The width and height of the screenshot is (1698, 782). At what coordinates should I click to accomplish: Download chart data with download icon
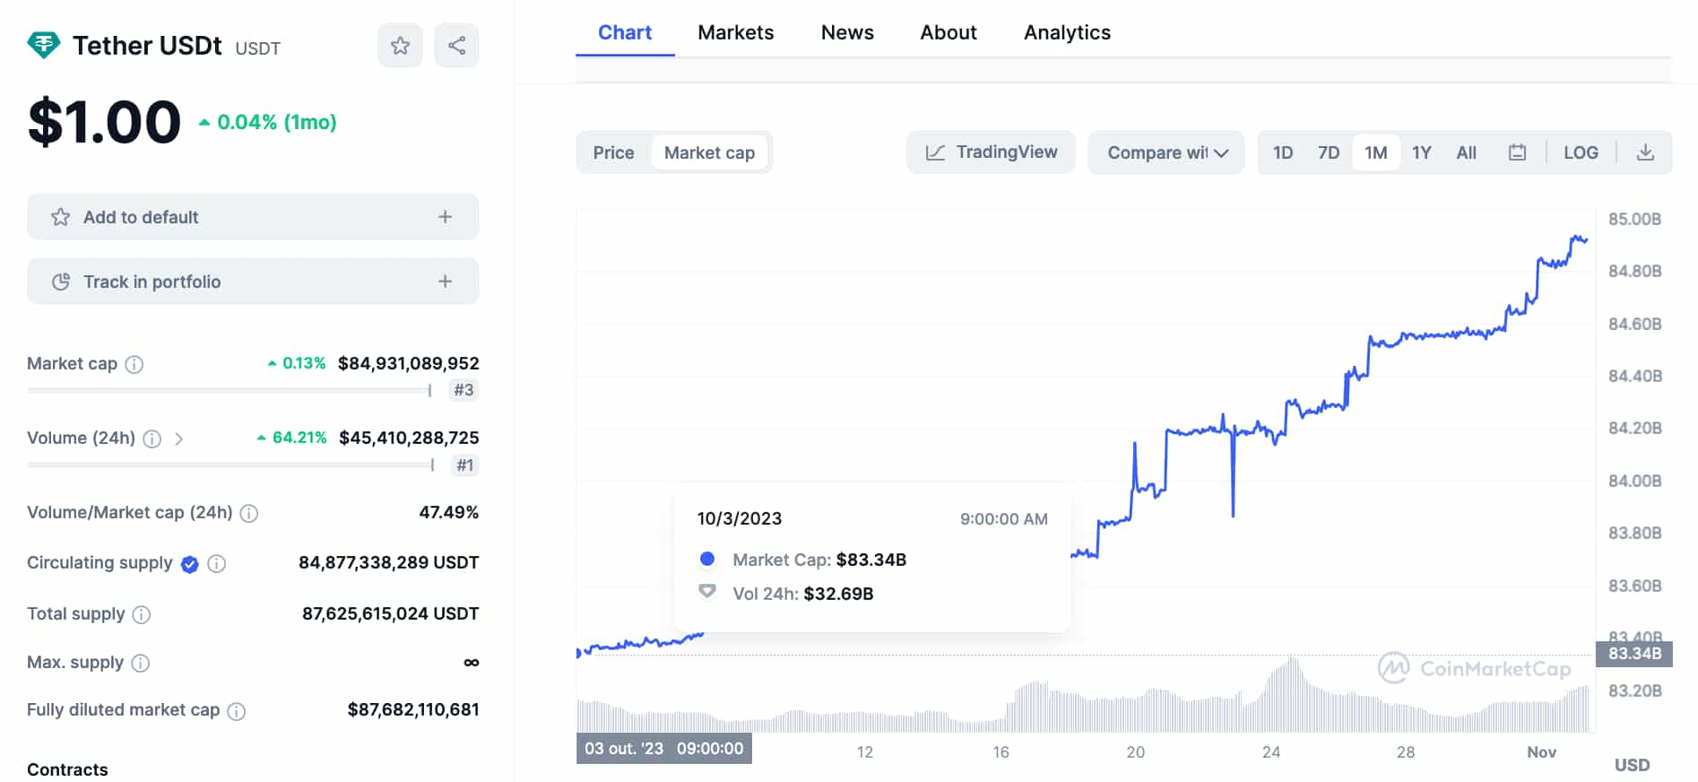(x=1645, y=152)
